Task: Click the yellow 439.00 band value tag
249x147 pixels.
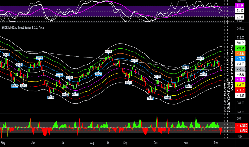Action: [x=240, y=85]
